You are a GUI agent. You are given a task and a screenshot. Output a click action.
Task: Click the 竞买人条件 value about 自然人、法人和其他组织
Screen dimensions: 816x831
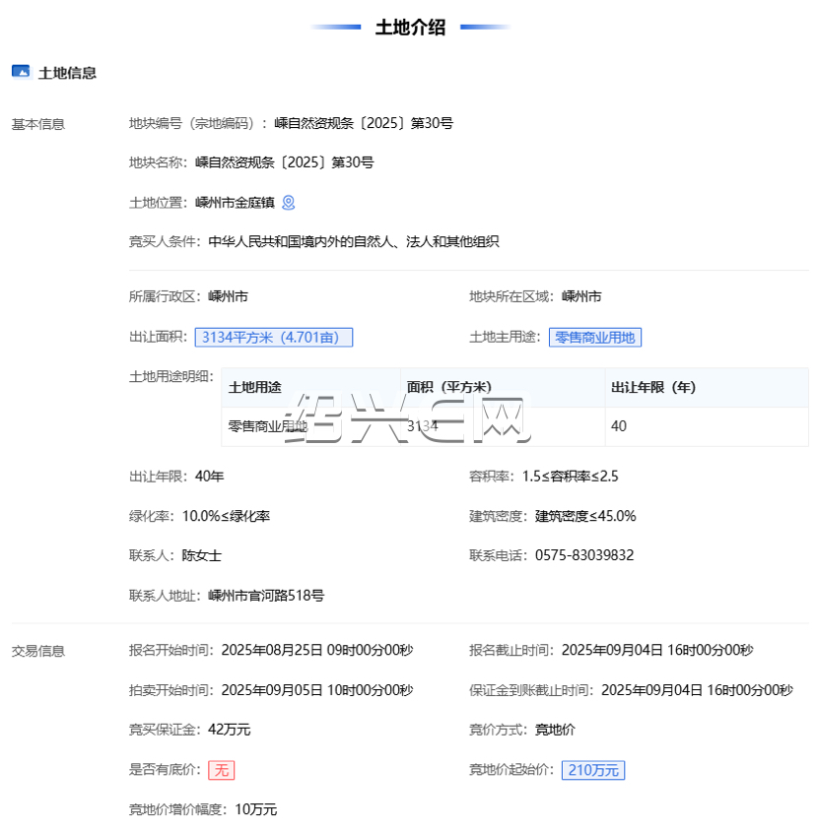[x=354, y=241]
